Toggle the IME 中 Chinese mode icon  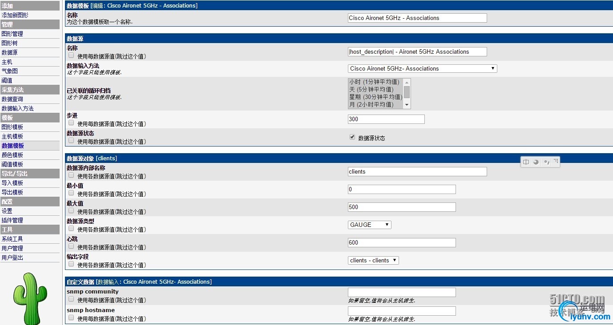(526, 162)
